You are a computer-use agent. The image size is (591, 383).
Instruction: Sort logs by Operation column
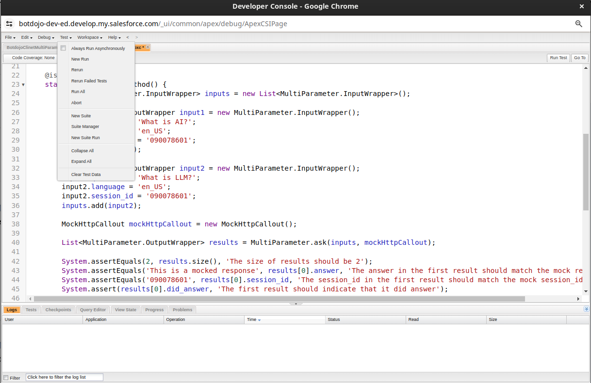(204, 319)
